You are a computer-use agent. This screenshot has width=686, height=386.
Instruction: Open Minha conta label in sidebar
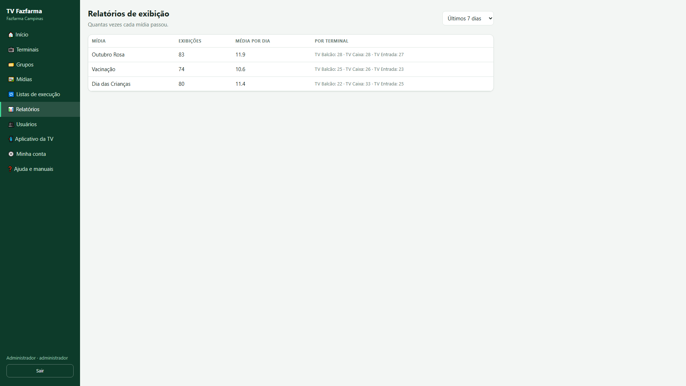[31, 154]
